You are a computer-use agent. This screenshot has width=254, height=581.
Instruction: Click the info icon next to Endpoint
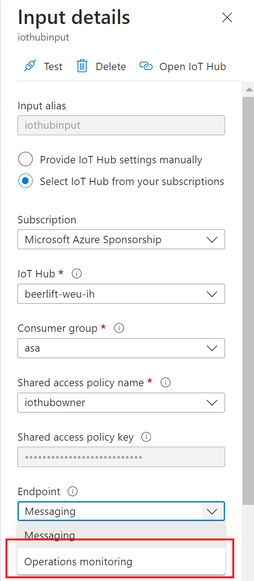[x=72, y=491]
